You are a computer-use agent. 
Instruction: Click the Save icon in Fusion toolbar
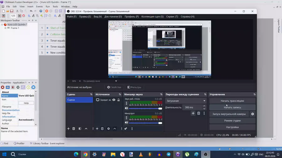12,11
